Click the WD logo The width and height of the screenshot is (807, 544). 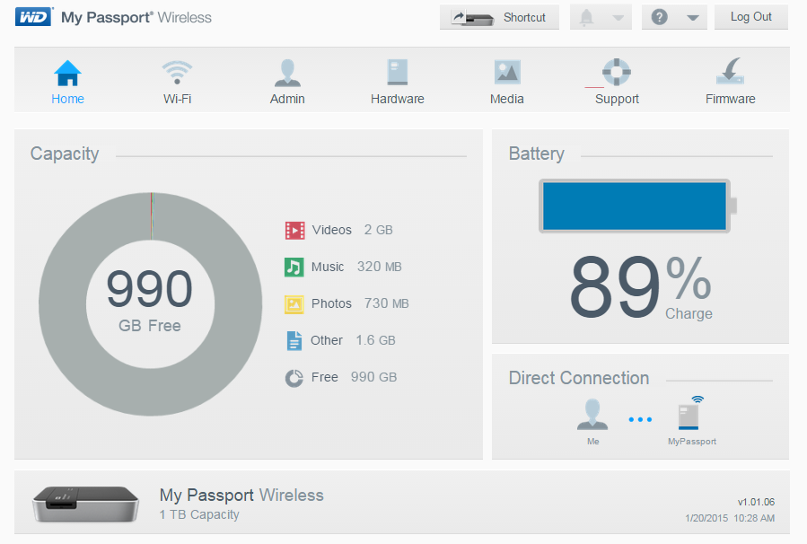pos(31,15)
